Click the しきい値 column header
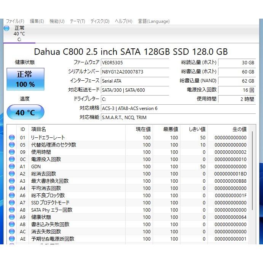 pos(194,129)
